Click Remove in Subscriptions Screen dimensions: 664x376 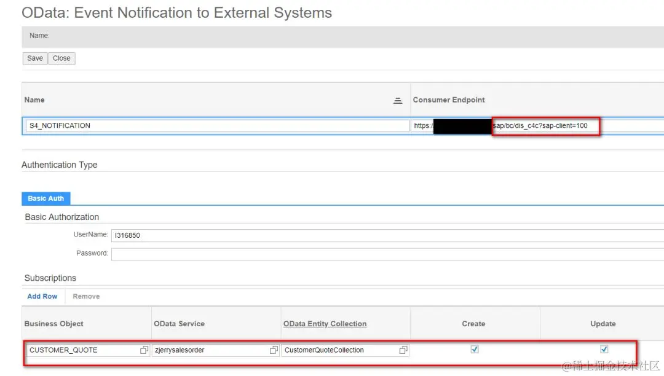click(87, 297)
